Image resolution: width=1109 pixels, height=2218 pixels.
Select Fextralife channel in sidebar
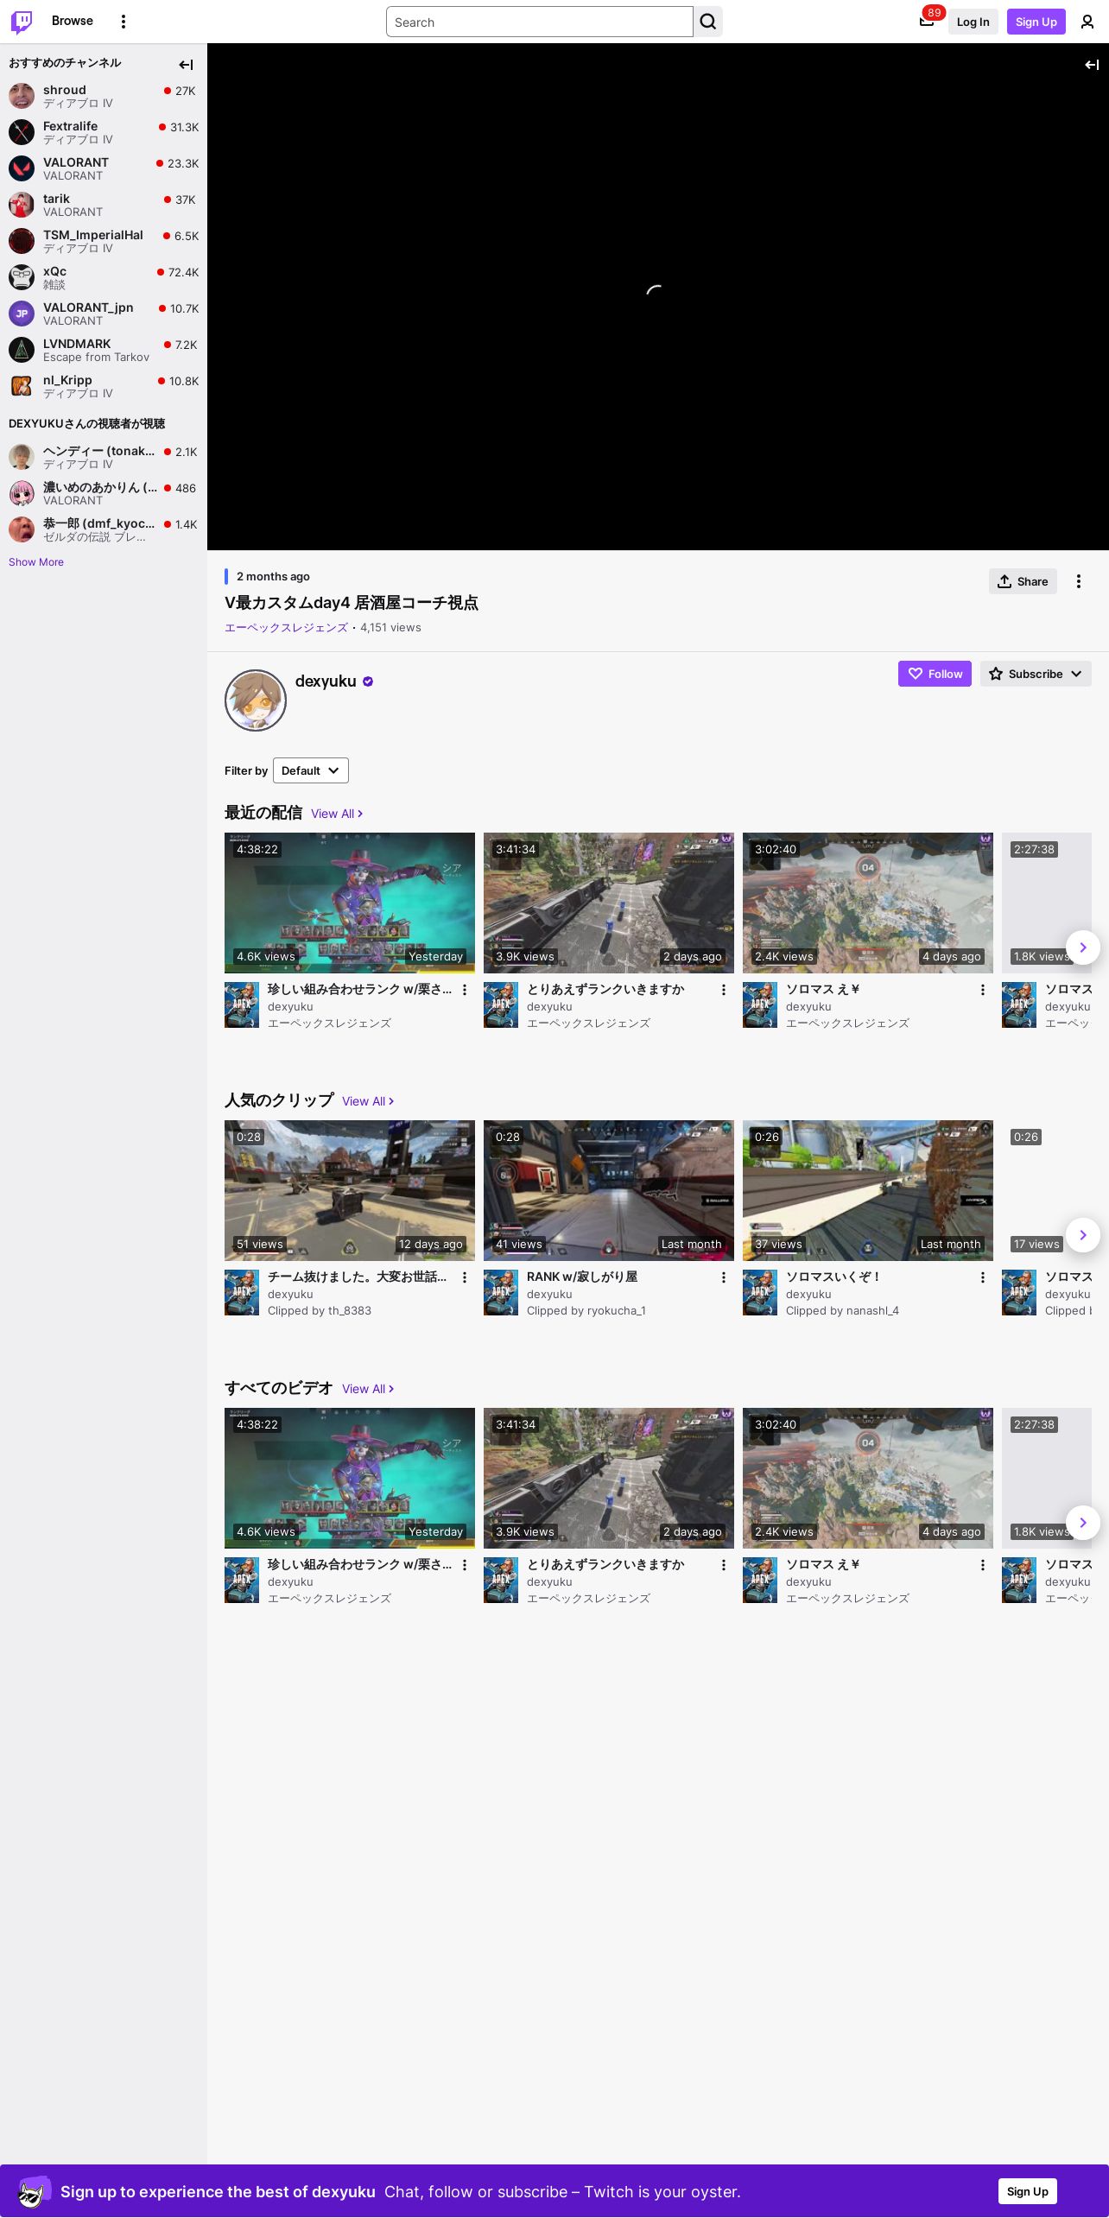(x=104, y=132)
